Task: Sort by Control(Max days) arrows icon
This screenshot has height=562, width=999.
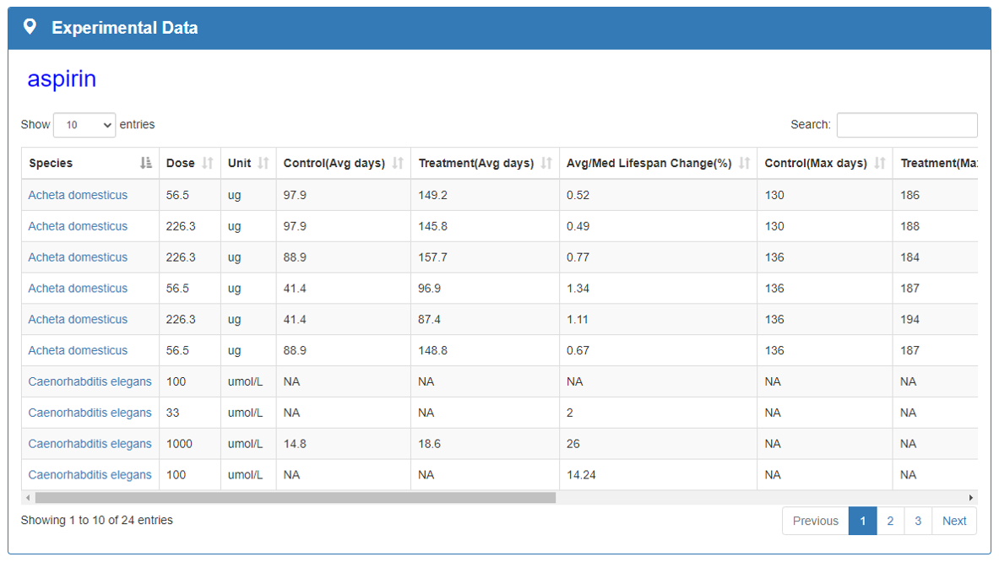Action: 880,163
